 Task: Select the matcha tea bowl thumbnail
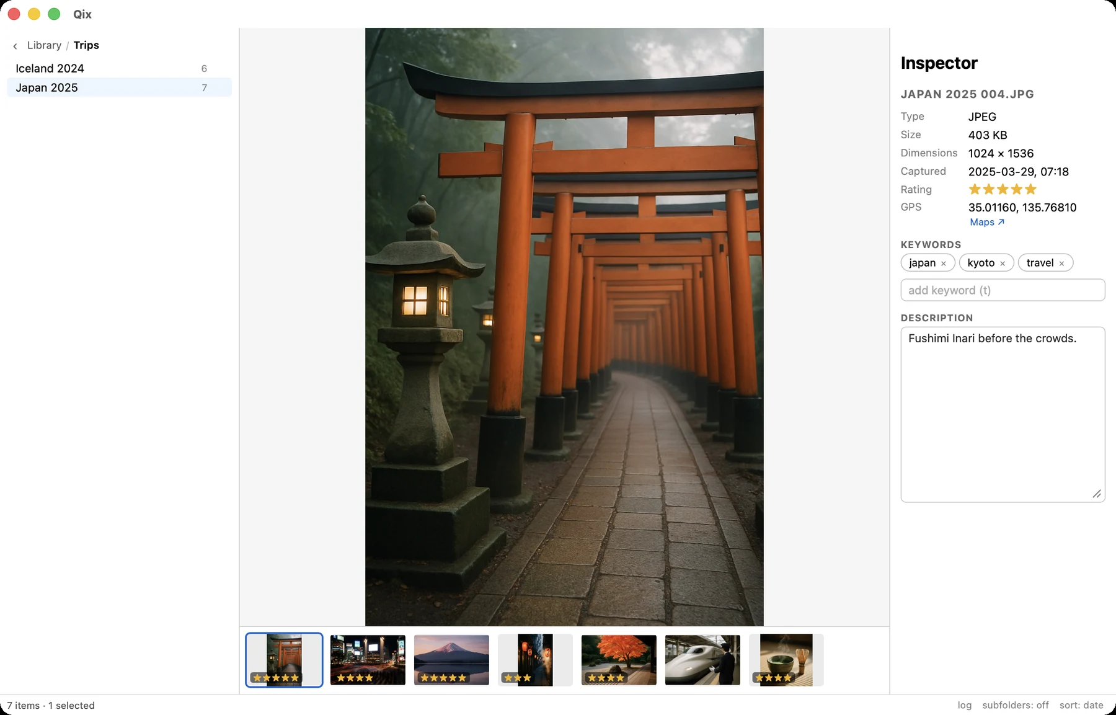(x=786, y=660)
